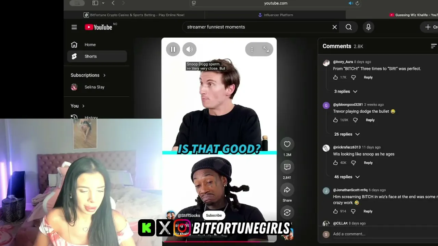Toggle the browser sidebar icon
Screen dimensions: 438x246
(95, 3)
